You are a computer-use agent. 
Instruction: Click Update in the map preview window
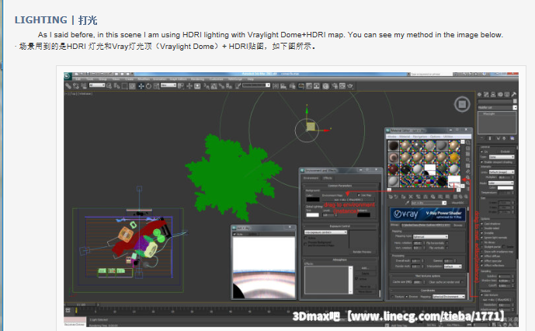[x=252, y=235]
